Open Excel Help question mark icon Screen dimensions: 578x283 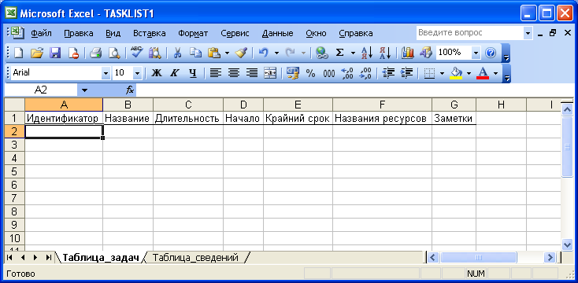click(491, 53)
